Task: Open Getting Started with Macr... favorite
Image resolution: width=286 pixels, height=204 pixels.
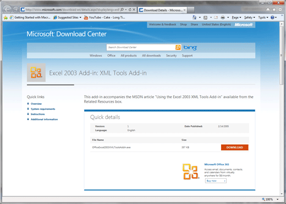Action: (30, 18)
